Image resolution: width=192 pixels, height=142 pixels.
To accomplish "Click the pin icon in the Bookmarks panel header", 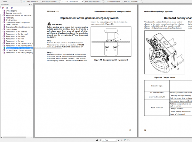I will (x=30, y=4).
